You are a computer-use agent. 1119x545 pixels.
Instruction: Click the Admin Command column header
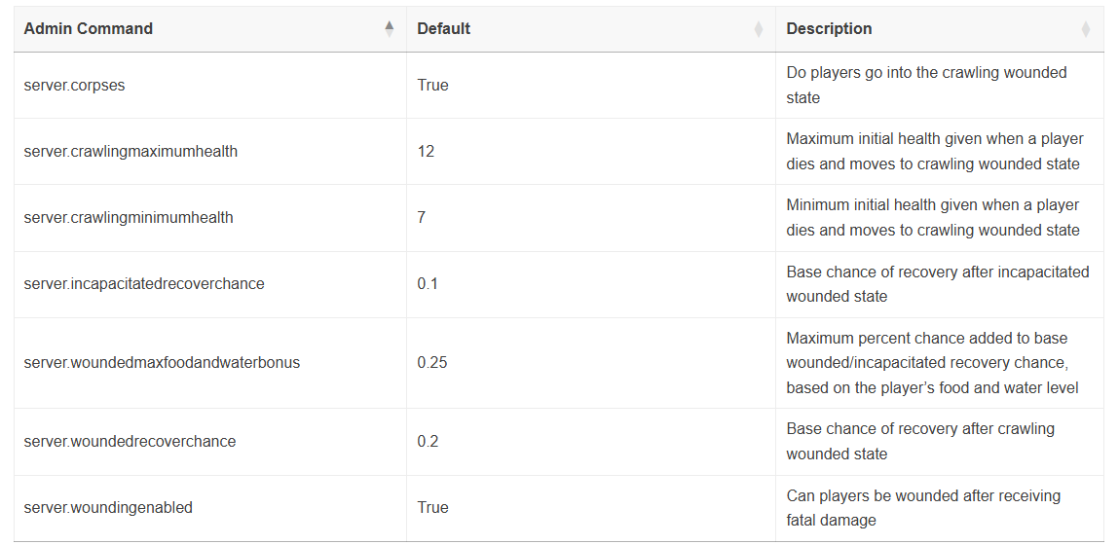point(209,28)
